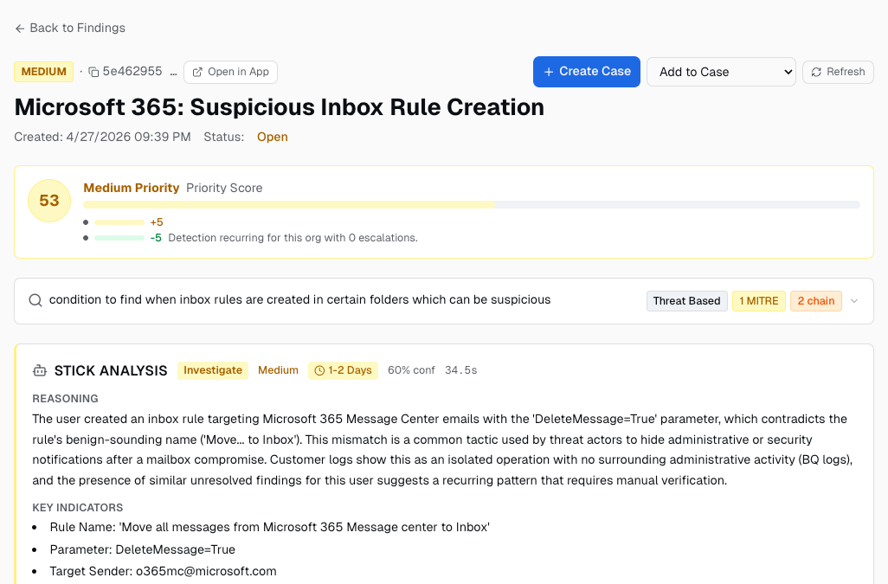Click the Medium Priority label
This screenshot has width=888, height=584.
[132, 188]
